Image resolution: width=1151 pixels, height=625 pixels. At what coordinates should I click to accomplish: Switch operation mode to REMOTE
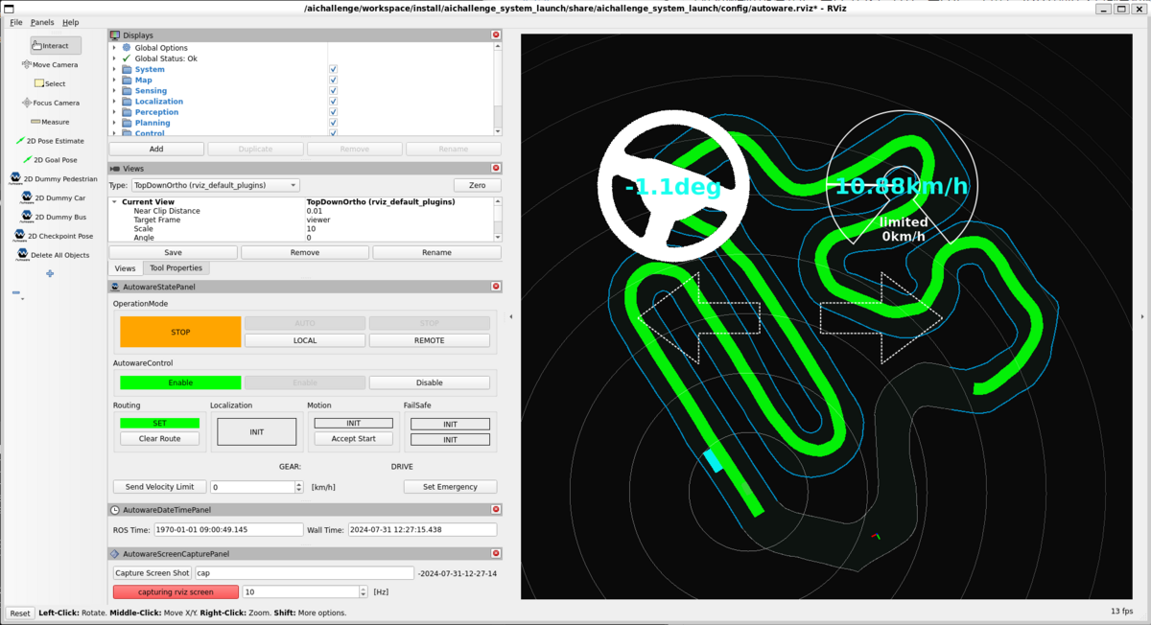pyautogui.click(x=430, y=340)
